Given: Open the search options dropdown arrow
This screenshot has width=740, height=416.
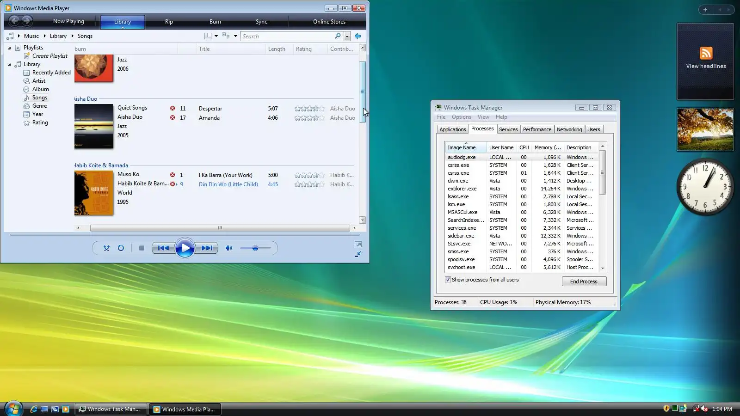Looking at the screenshot, I should [x=347, y=37].
